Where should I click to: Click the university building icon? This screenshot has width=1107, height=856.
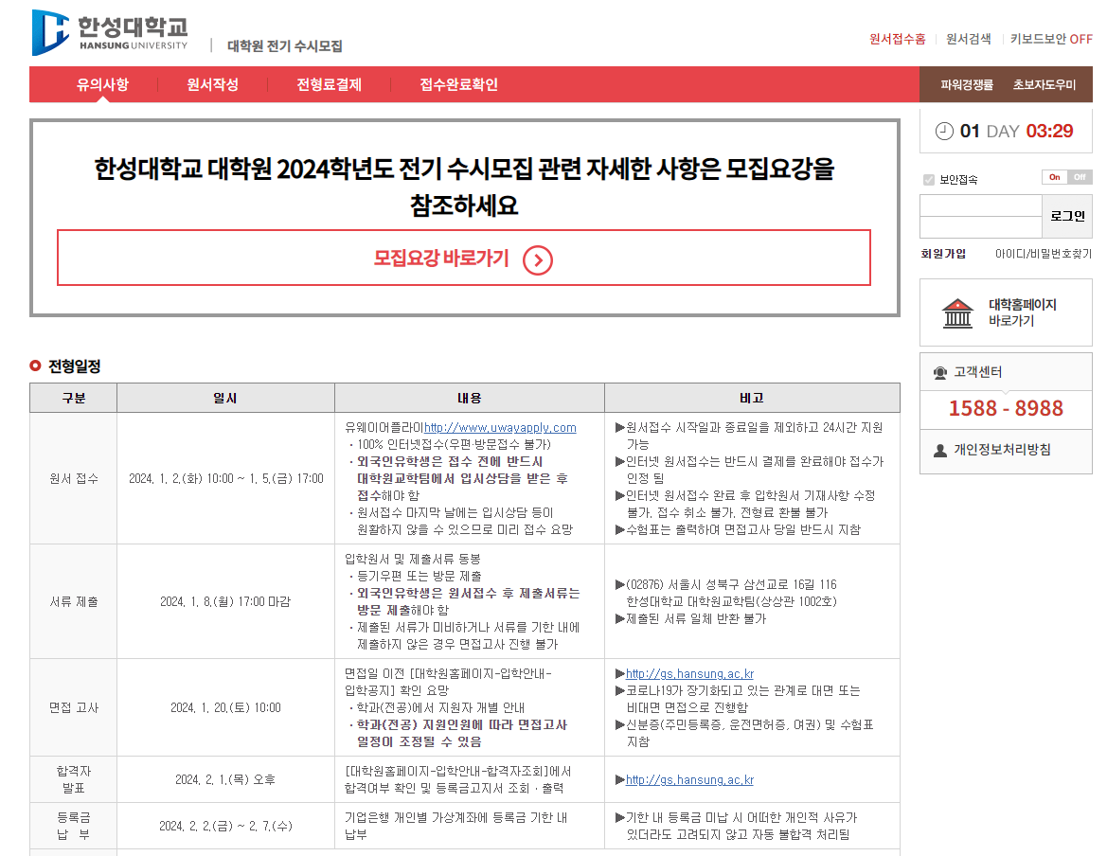click(x=957, y=312)
